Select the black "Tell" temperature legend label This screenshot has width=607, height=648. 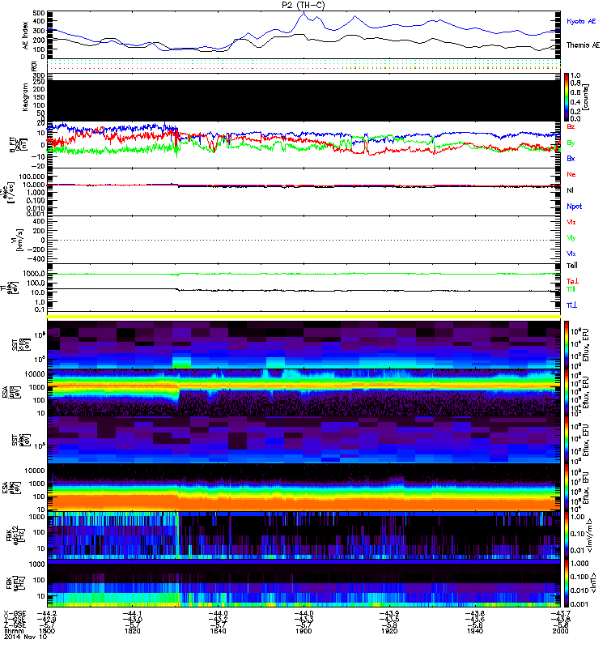[x=571, y=266]
